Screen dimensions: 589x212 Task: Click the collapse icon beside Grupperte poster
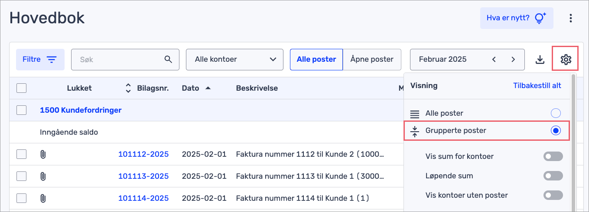click(x=415, y=131)
